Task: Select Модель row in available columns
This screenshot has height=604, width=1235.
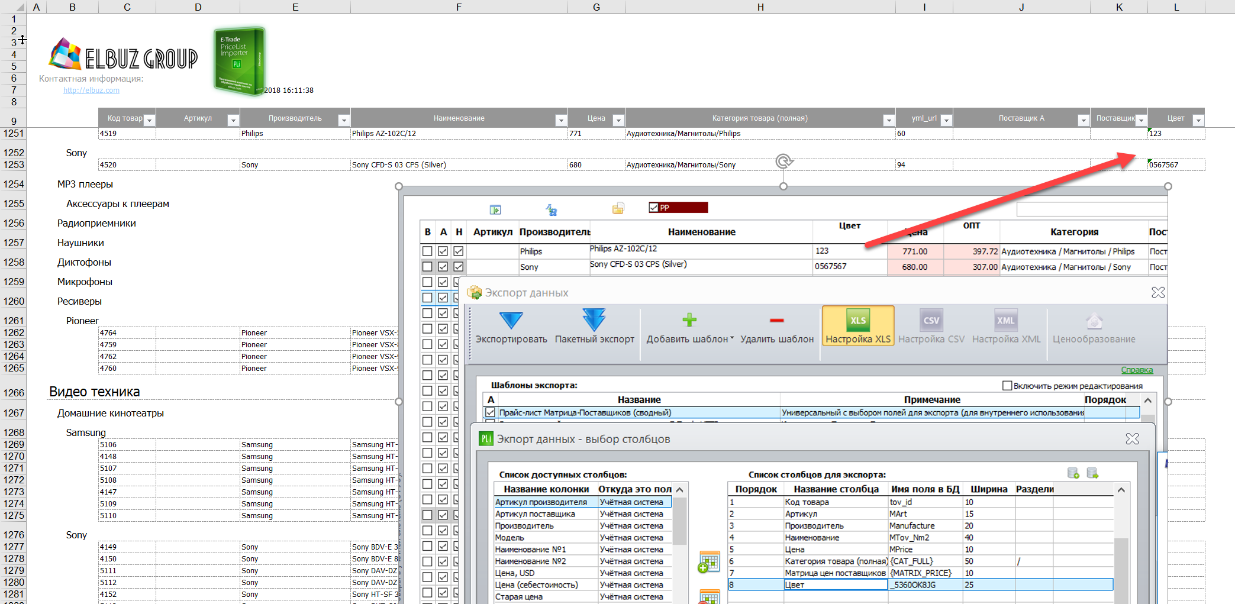Action: (583, 537)
